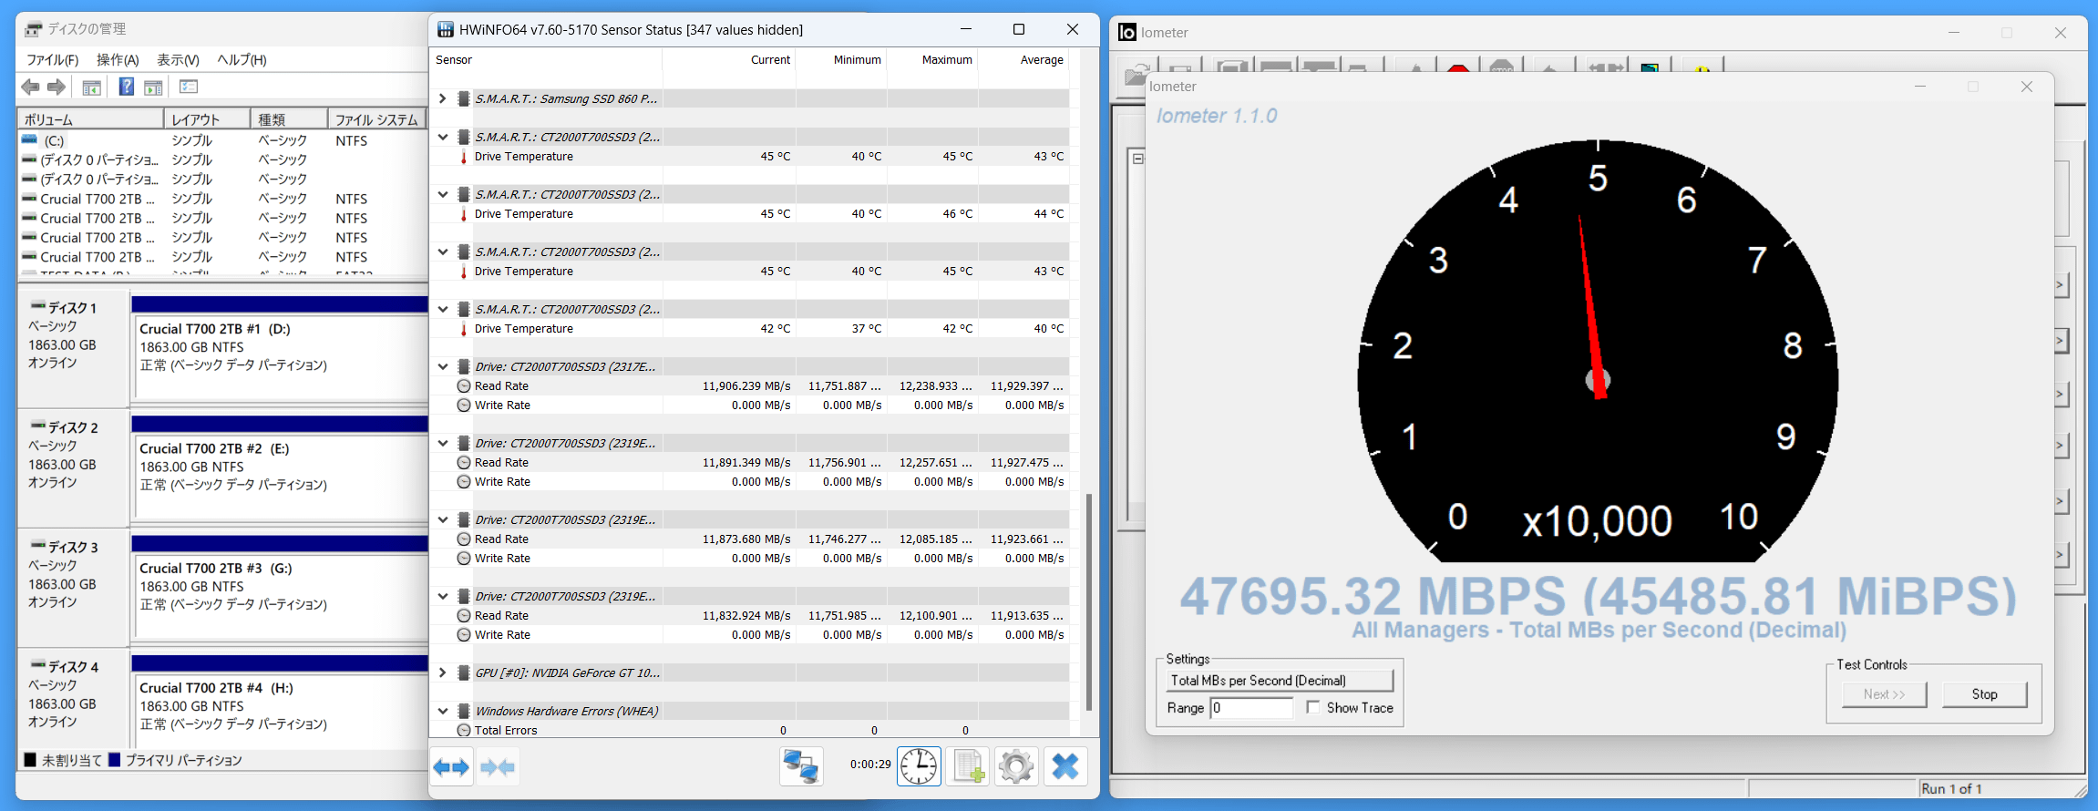Select the Crucial T700 2TB #1 (D:) partition
Image resolution: width=2098 pixels, height=811 pixels.
281,356
